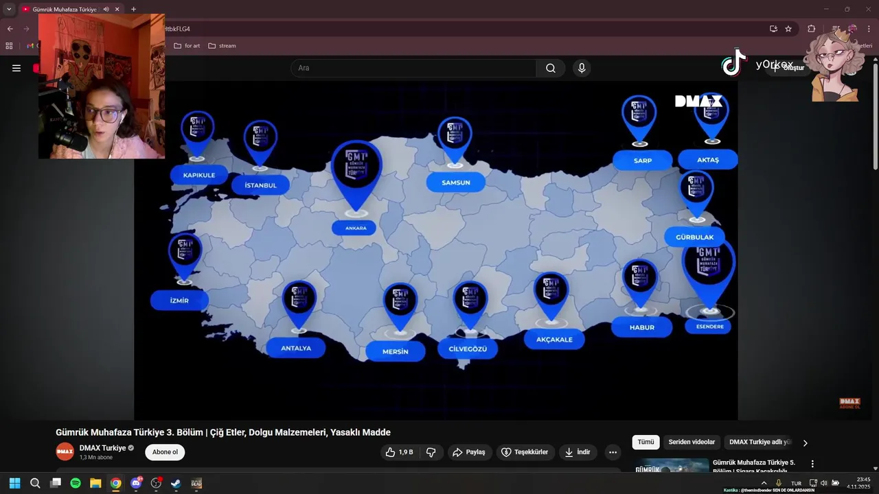Open the three-dot more actions menu
879x494 pixels.
613,452
